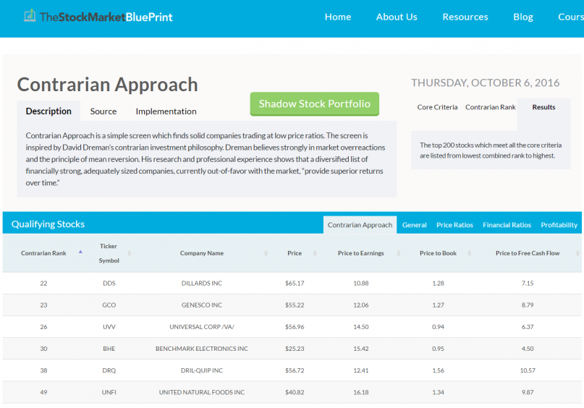Screen dimensions: 584x408
Task: Click Price to Book column header
Action: (438, 253)
